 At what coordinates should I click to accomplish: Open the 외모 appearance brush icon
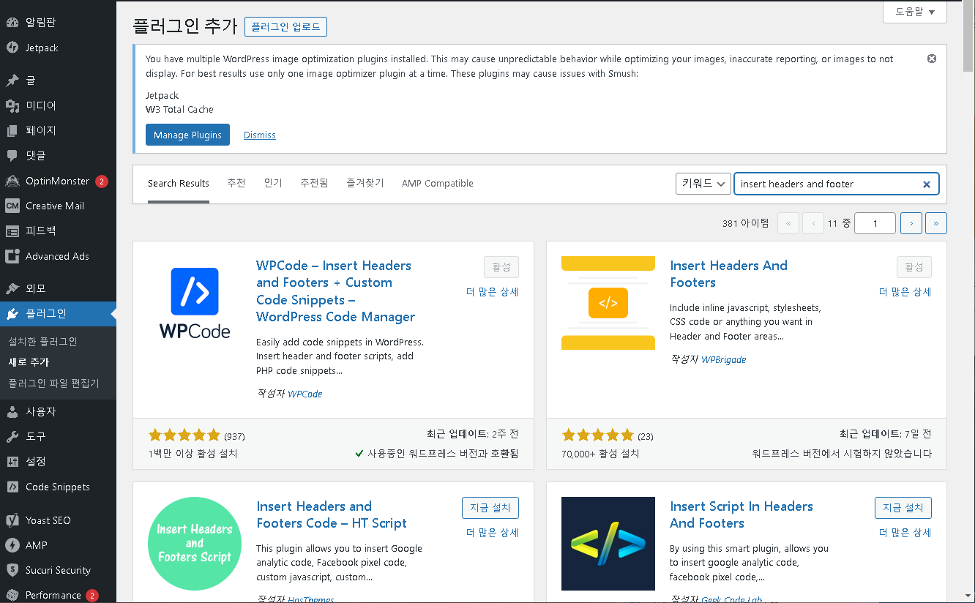(x=12, y=288)
